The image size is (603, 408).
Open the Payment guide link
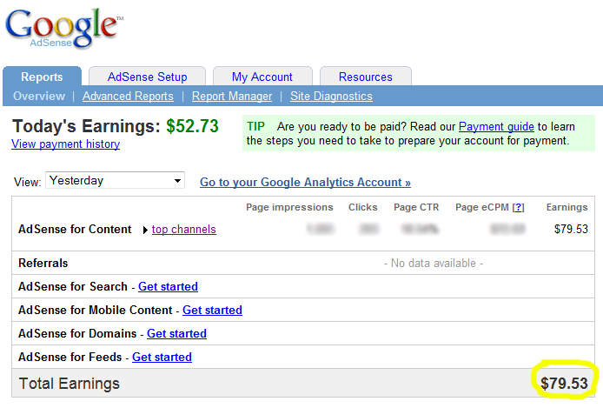(496, 126)
